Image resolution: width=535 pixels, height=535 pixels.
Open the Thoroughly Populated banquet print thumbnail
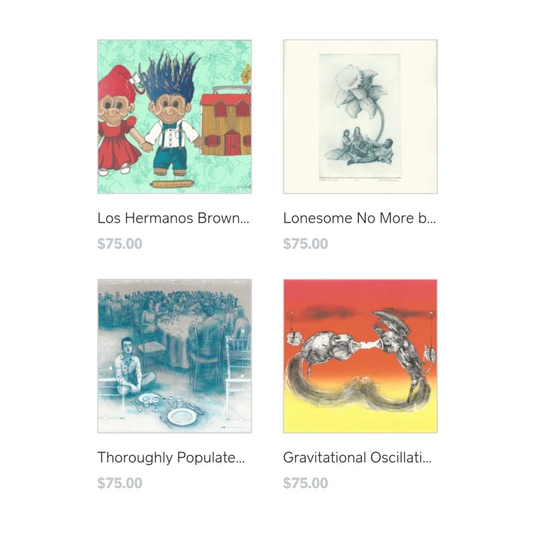175,356
